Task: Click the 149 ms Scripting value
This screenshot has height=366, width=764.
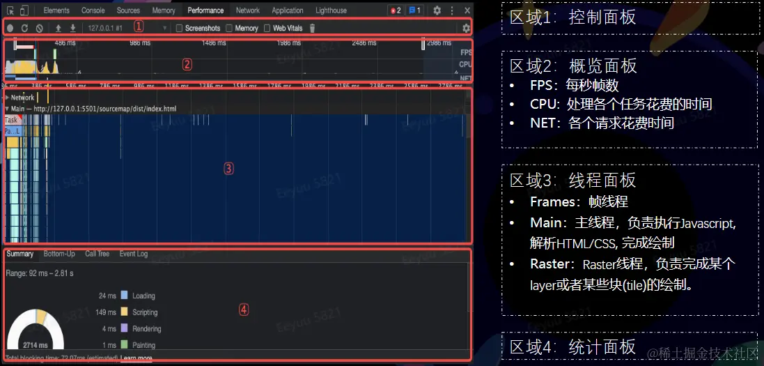Action: pos(106,312)
